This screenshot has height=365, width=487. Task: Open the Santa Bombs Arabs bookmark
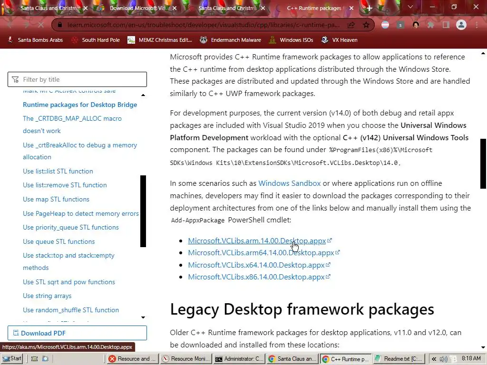tap(35, 40)
